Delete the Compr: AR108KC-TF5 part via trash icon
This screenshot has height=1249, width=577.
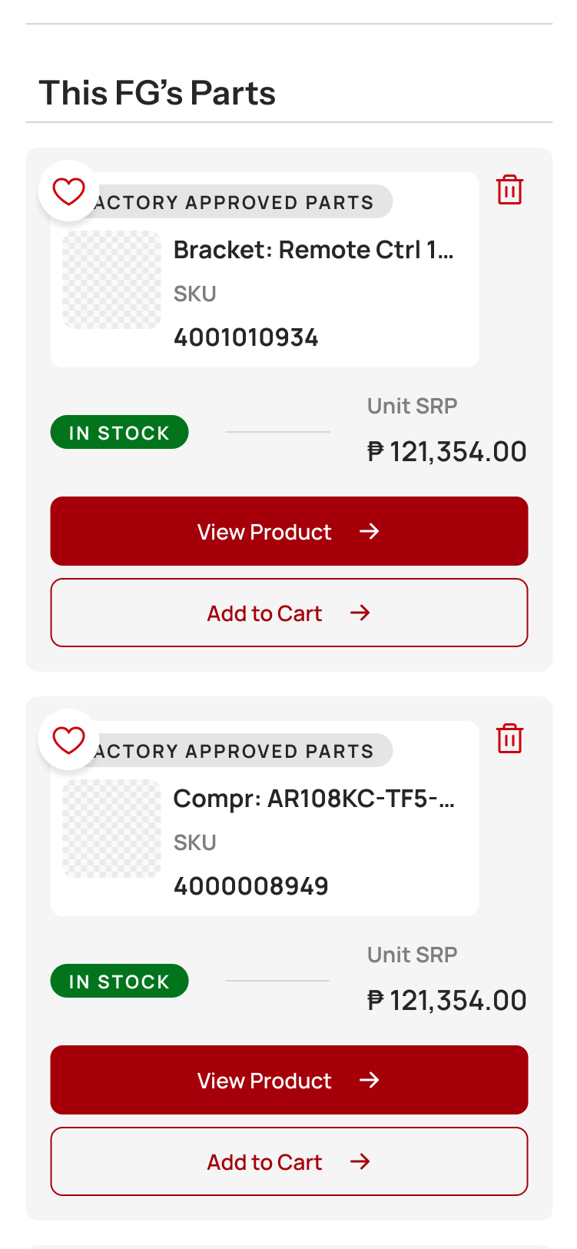pos(509,739)
